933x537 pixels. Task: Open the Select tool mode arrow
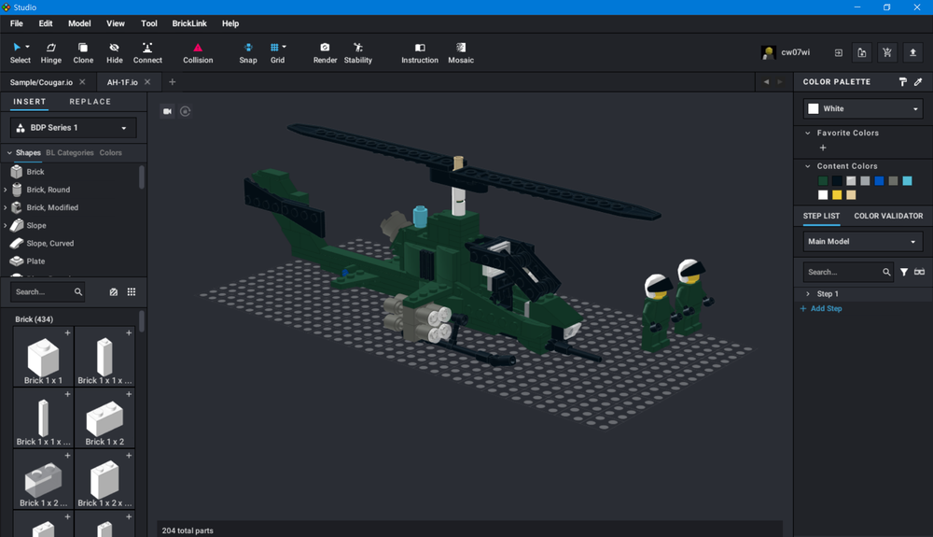[27, 47]
